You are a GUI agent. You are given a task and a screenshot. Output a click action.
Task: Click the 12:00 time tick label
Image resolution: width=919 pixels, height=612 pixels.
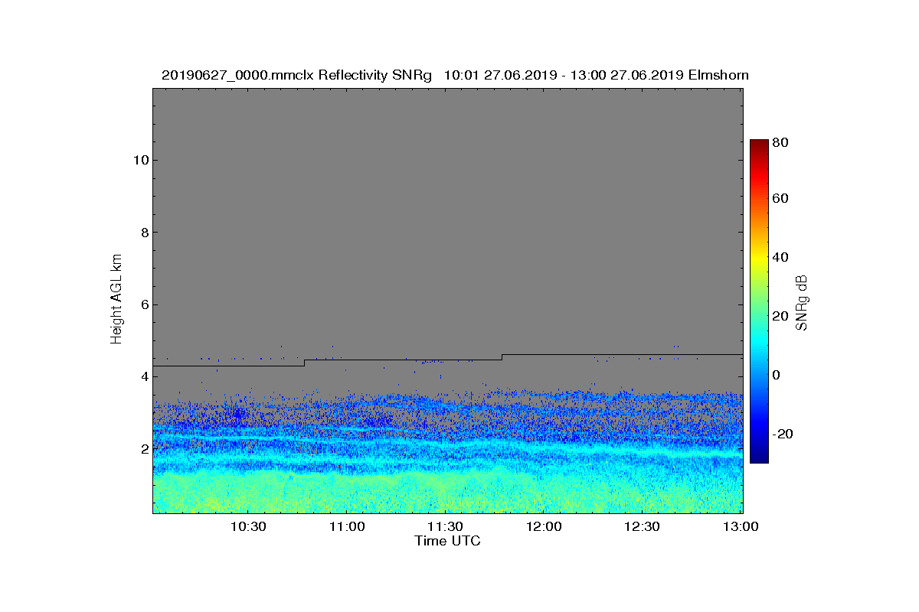coord(544,527)
